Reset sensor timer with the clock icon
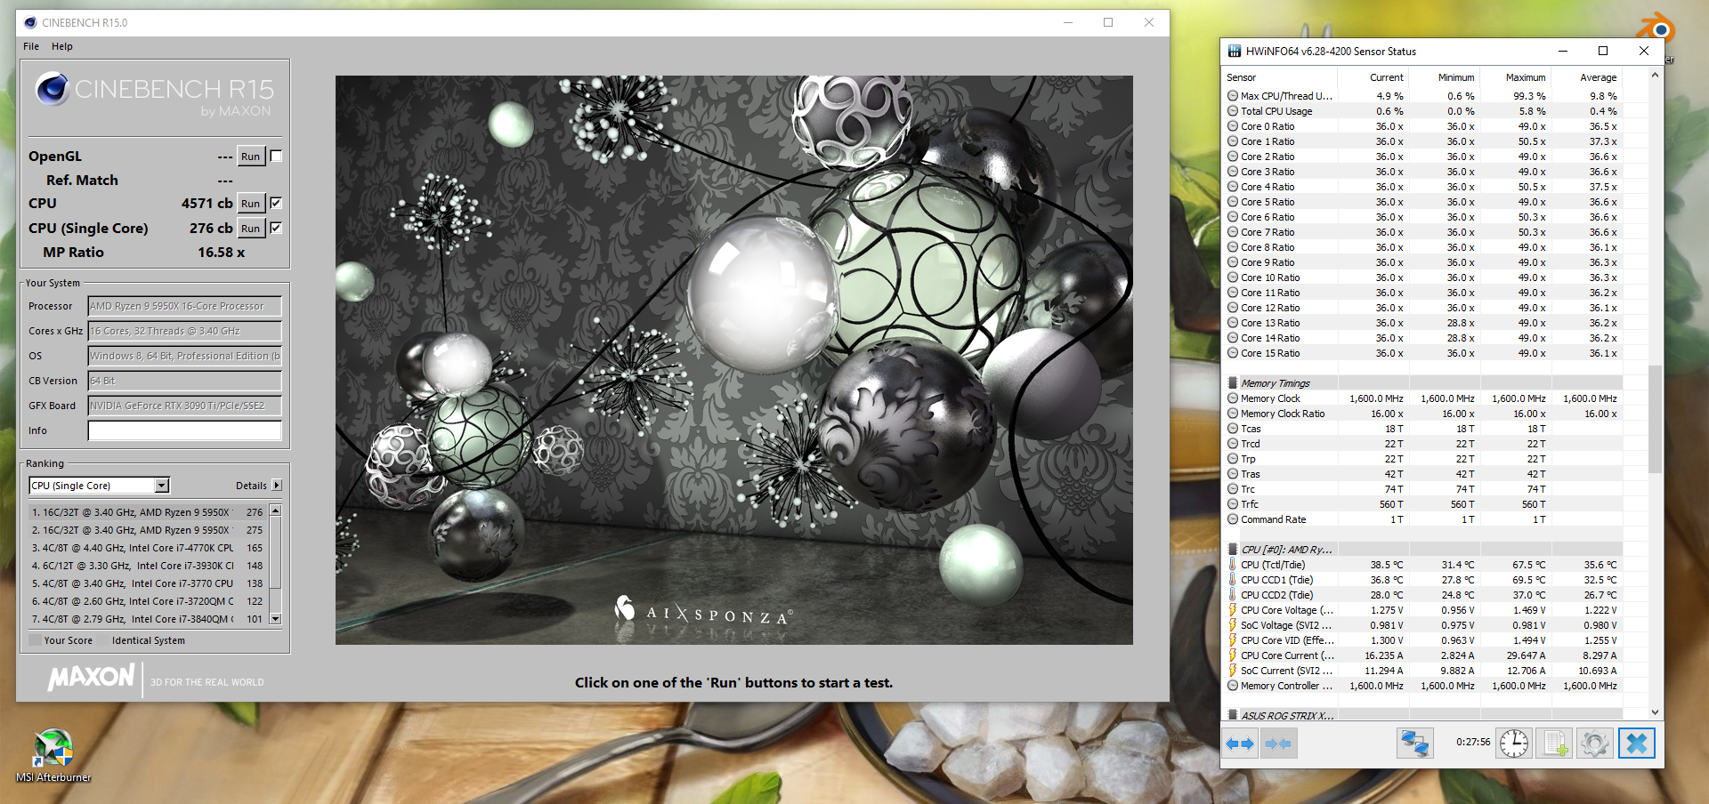The height and width of the screenshot is (804, 1709). (1513, 744)
